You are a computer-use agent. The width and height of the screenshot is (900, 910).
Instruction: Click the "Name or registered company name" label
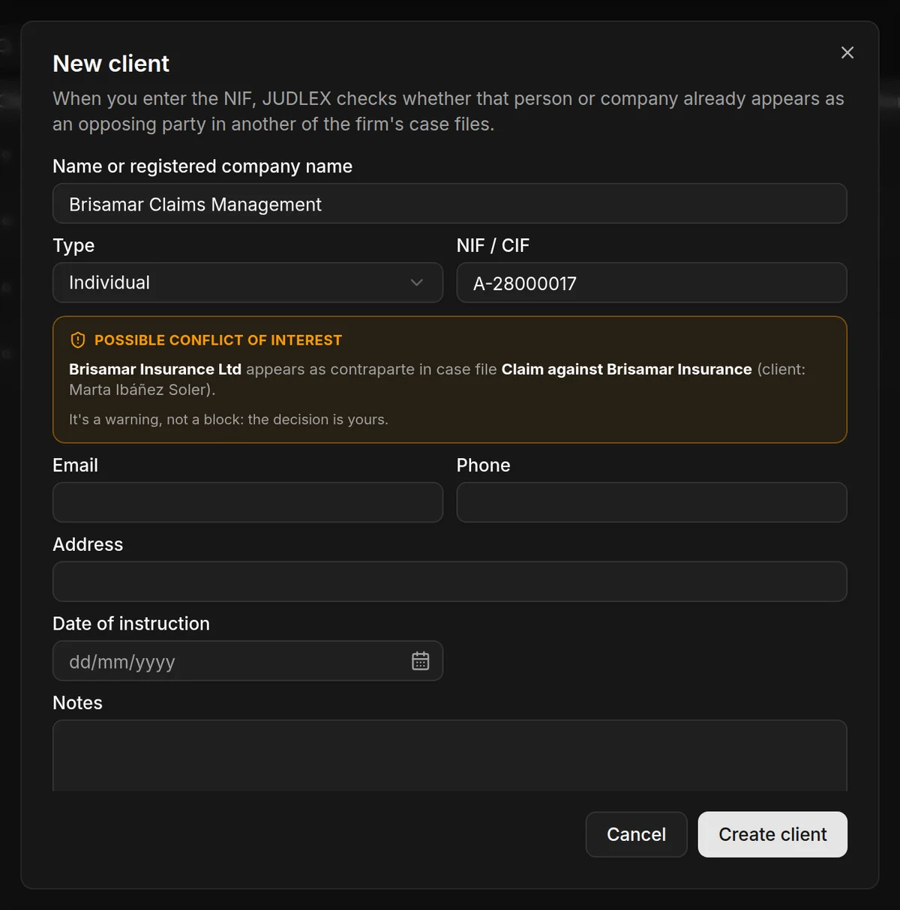pyautogui.click(x=202, y=166)
